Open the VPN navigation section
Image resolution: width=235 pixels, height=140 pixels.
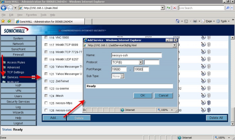[18, 91]
